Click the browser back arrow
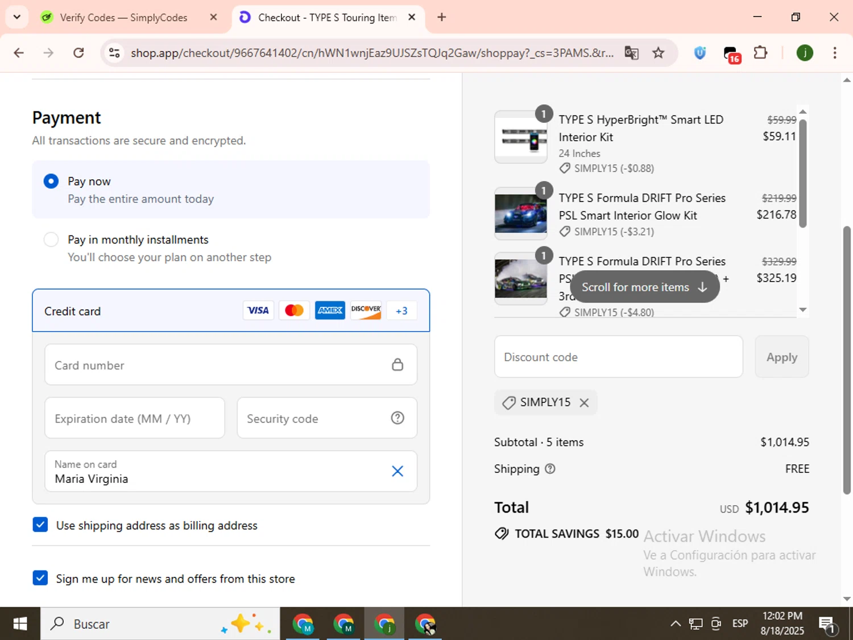The width and height of the screenshot is (853, 640). click(19, 53)
